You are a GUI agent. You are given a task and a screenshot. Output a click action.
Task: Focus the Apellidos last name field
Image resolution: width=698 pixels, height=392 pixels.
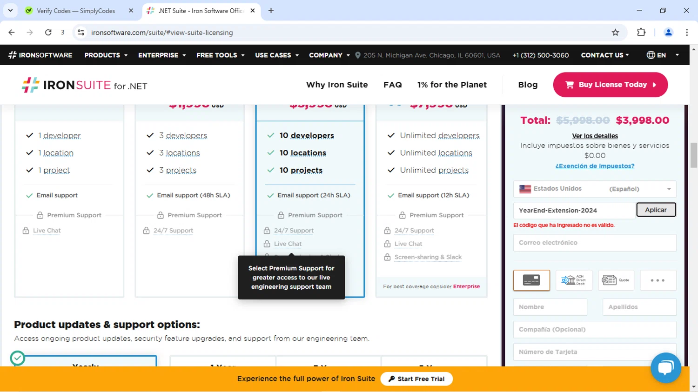coord(639,307)
